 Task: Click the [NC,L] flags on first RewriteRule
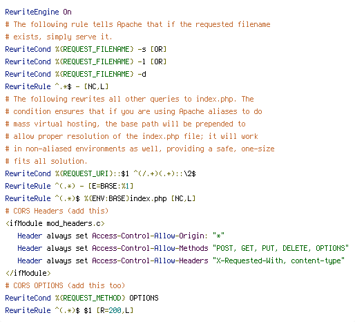pyautogui.click(x=96, y=86)
